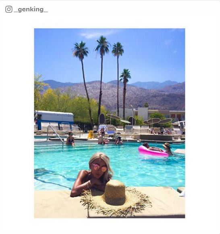Click the yellow wet floor sign in photo

pos(91,135)
